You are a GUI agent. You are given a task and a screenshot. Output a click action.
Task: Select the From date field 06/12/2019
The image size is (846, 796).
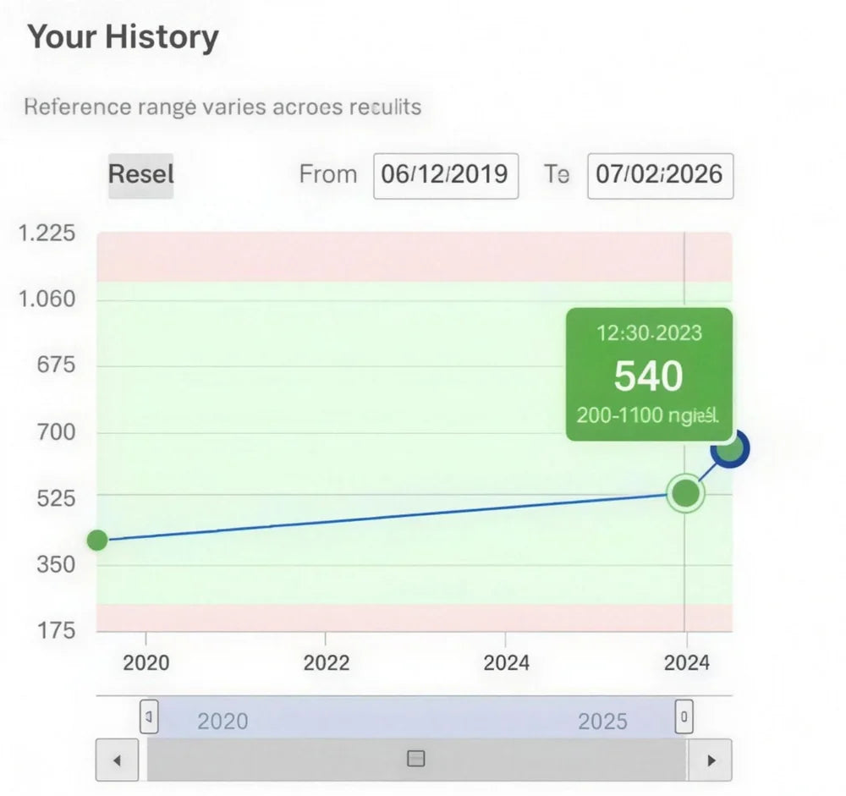pyautogui.click(x=446, y=175)
